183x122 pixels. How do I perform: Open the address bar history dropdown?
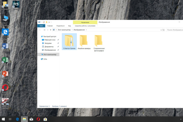[161, 30]
